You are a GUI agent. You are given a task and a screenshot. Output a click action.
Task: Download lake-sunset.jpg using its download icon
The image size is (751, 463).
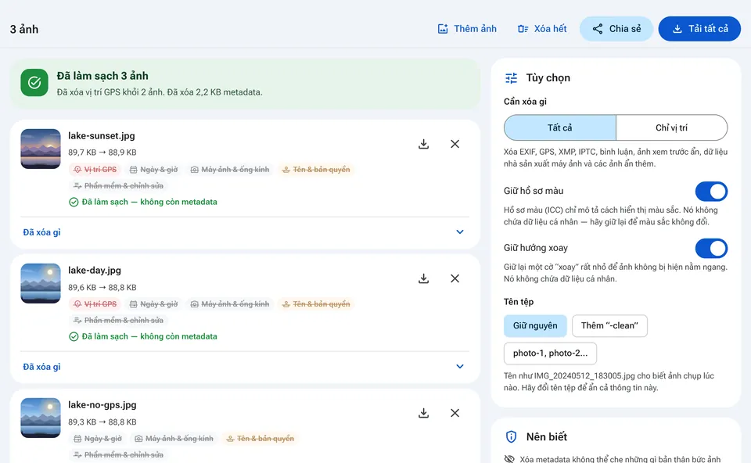tap(423, 144)
